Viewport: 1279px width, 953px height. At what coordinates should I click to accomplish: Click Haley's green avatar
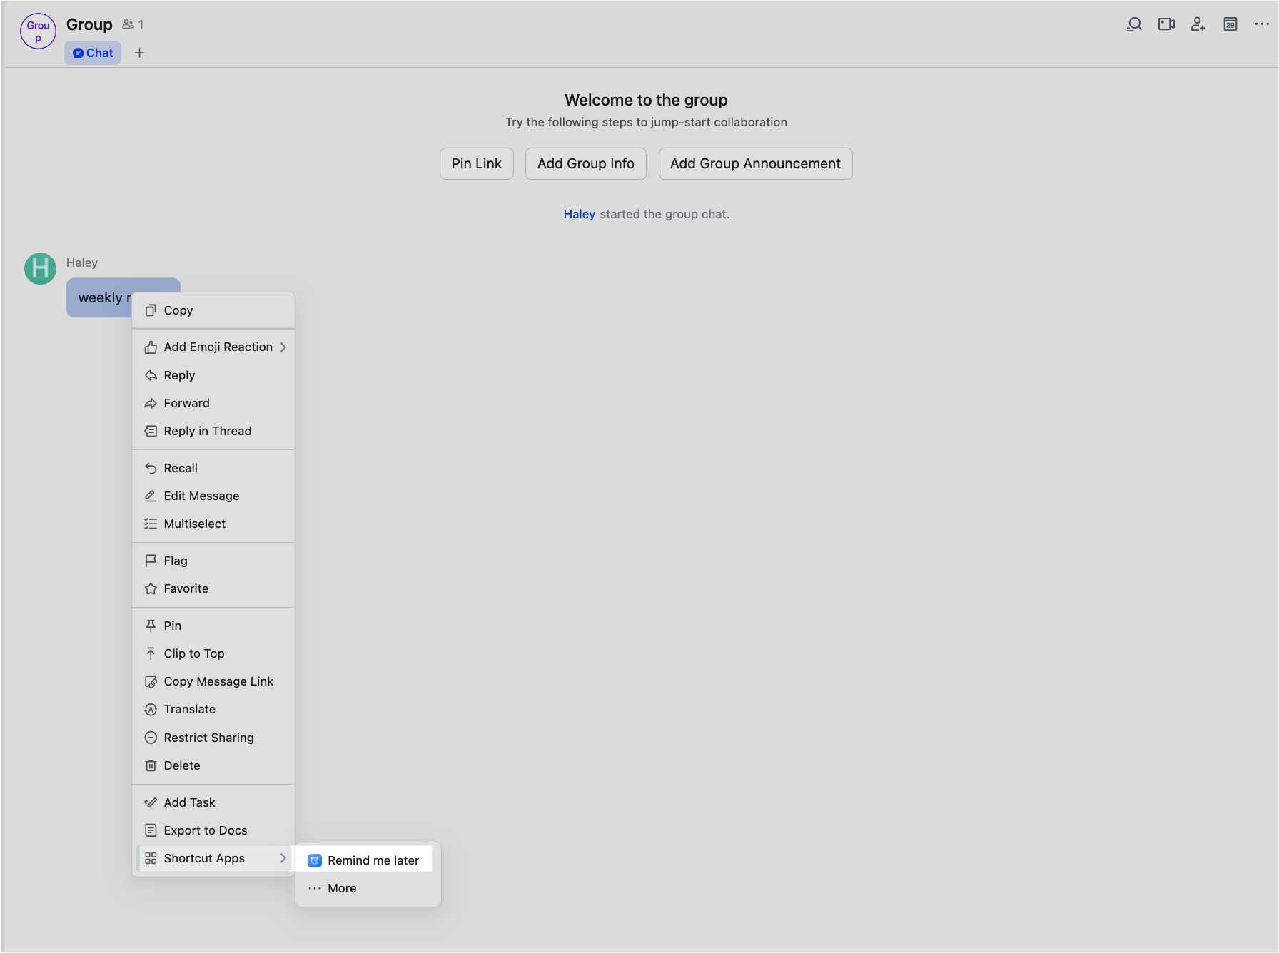click(40, 269)
